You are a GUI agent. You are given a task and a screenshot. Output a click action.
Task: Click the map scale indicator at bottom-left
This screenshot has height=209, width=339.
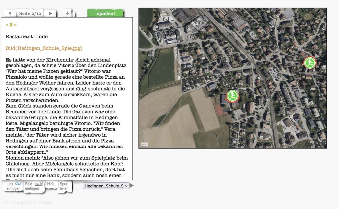144,145
